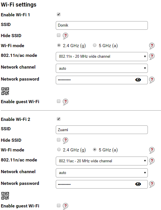Expand 802.11n - 20 MHz wide channel dropdown
Viewport: 161px width, 210px height.
[x=102, y=57]
